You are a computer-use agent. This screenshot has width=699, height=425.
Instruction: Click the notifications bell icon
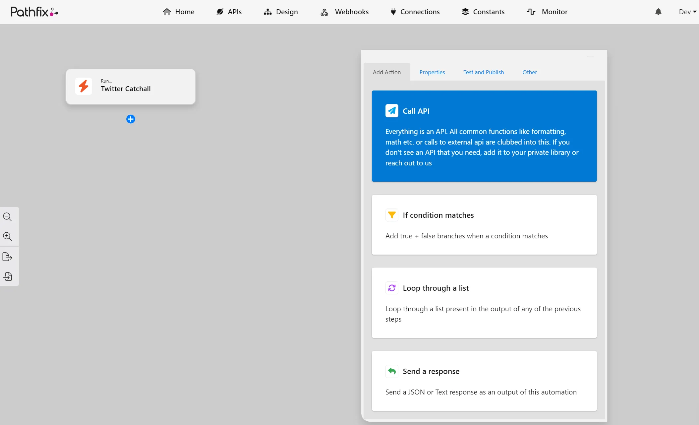pyautogui.click(x=658, y=12)
